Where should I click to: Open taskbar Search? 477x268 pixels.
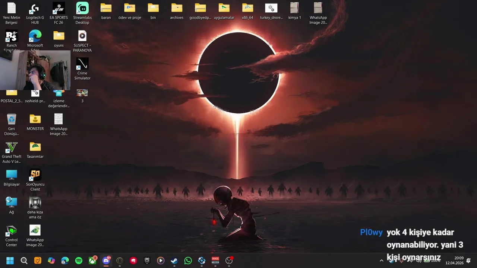[24, 261]
